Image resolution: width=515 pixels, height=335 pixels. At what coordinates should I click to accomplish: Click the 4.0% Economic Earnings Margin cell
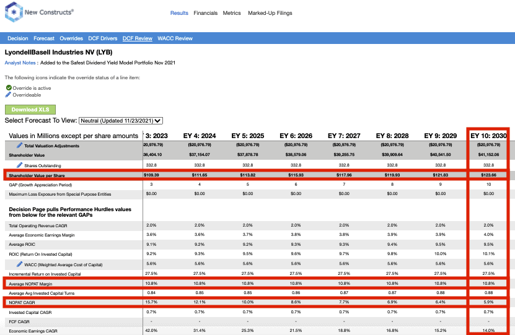(488, 235)
